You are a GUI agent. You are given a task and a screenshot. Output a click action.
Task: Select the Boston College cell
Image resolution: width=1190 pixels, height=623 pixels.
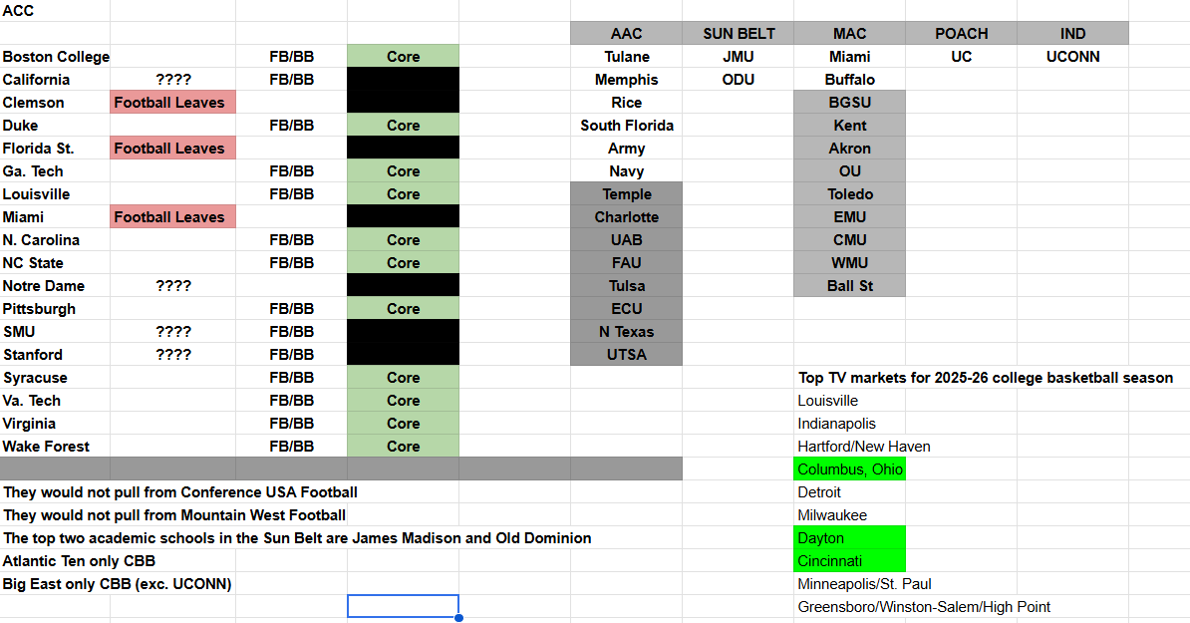[56, 57]
